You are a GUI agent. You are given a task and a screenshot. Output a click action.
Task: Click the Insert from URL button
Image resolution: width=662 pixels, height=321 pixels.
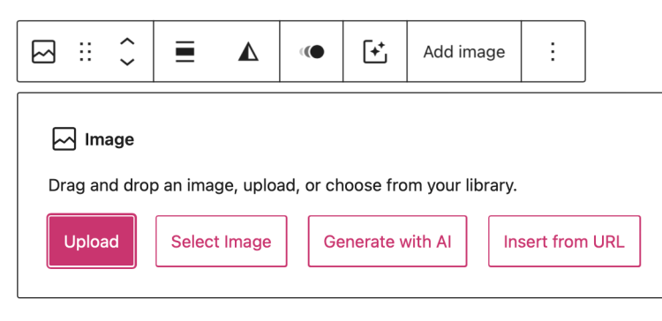coord(565,242)
